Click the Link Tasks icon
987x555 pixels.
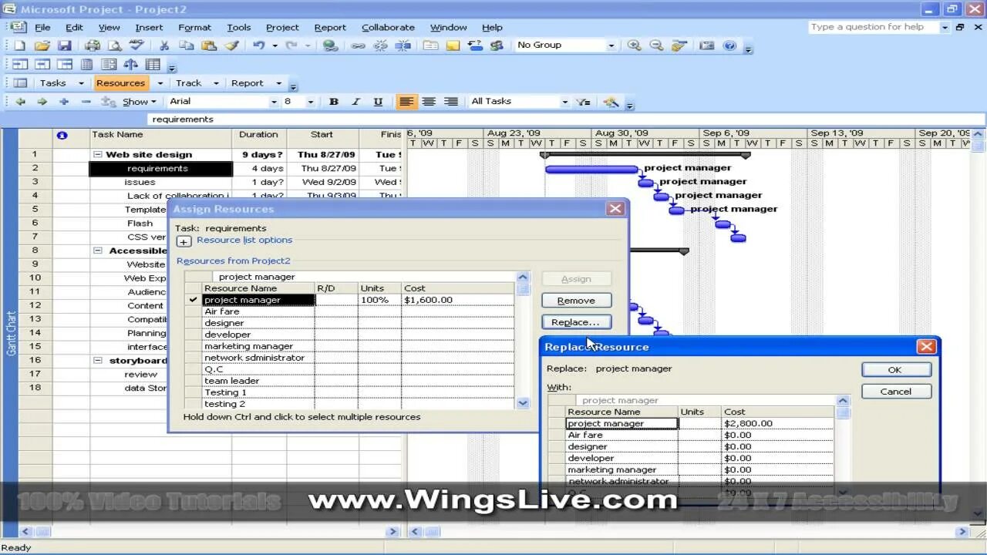359,45
